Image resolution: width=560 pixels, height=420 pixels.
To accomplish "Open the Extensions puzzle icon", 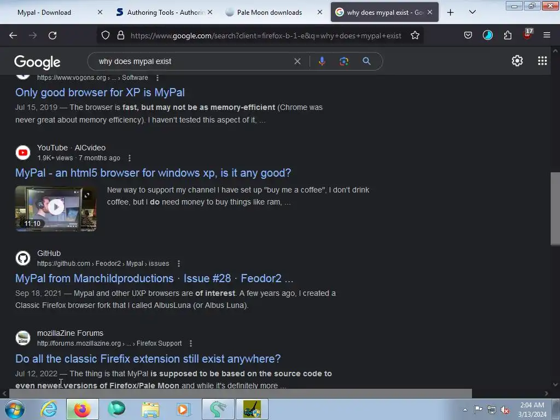I will point(507,36).
